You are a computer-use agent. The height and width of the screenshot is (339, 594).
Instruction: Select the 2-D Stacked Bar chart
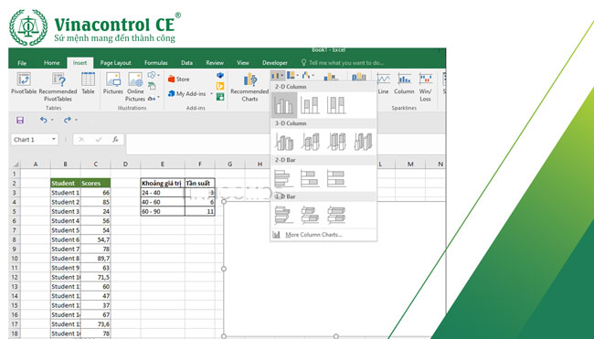[x=310, y=178]
